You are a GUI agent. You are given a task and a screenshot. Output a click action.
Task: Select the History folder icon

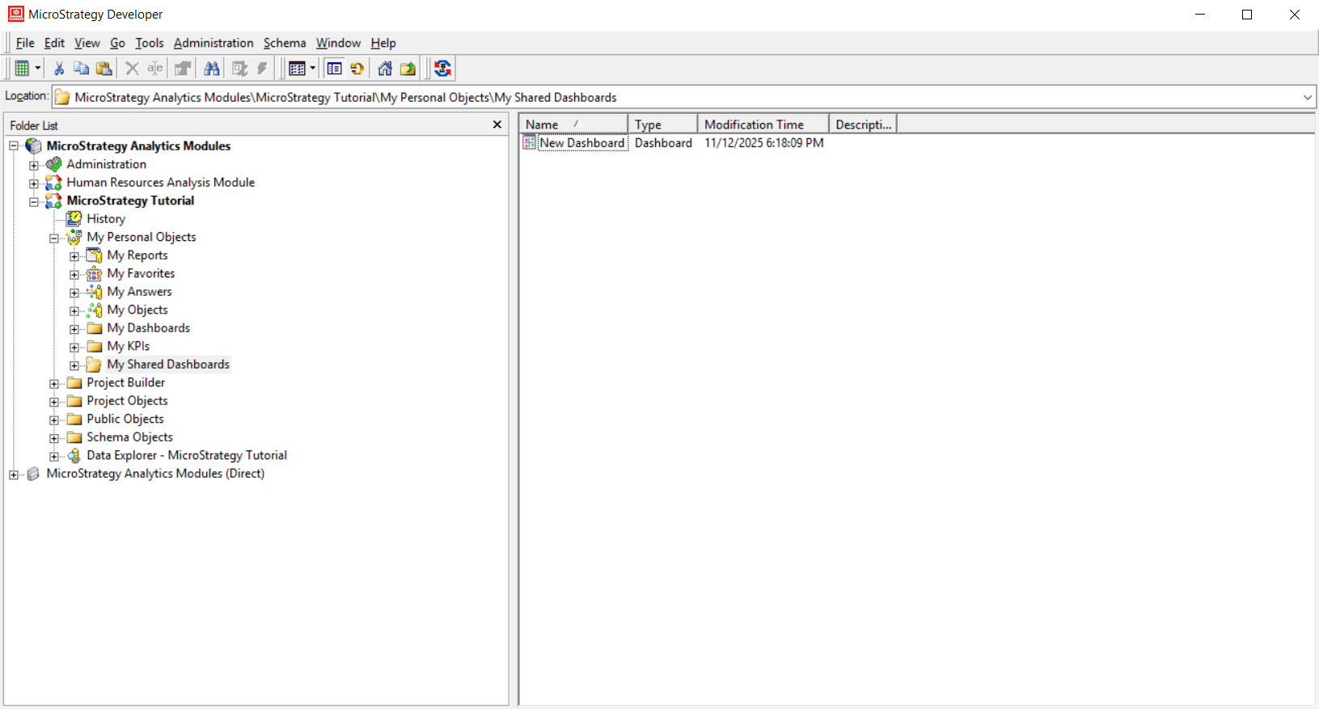[x=74, y=218]
